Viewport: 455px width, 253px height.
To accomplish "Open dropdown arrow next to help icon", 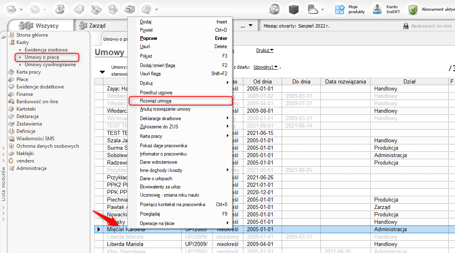I will 157,9.
